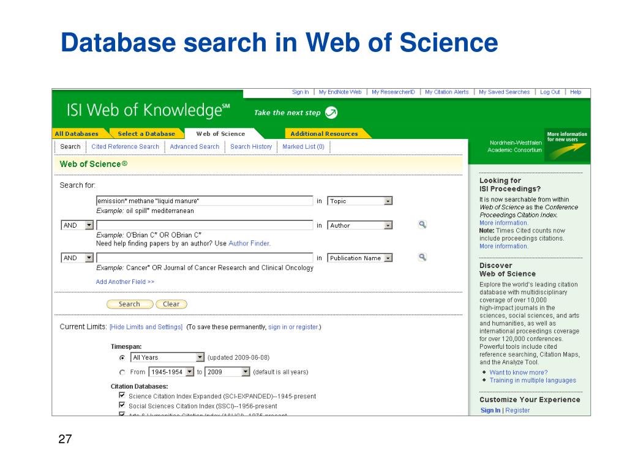Select the From year range radio button

[122, 372]
